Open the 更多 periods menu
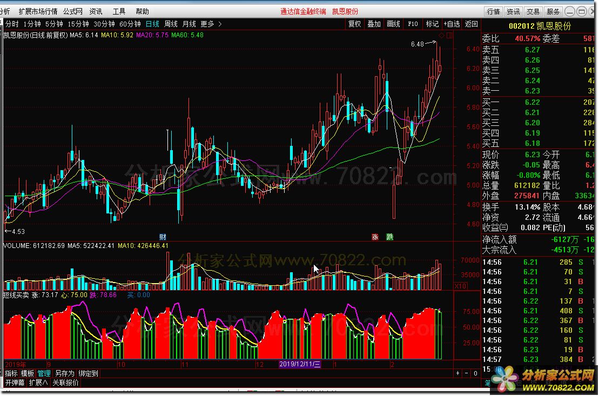Image resolution: width=599 pixels, height=396 pixels. [207, 24]
